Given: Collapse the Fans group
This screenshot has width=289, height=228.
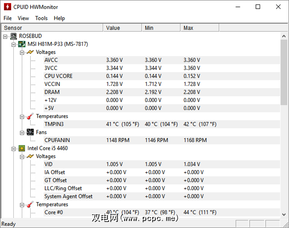Looking at the screenshot, I should (x=22, y=133).
